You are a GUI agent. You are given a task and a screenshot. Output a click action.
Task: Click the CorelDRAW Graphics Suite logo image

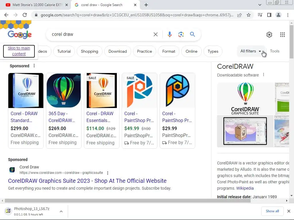[245, 99]
